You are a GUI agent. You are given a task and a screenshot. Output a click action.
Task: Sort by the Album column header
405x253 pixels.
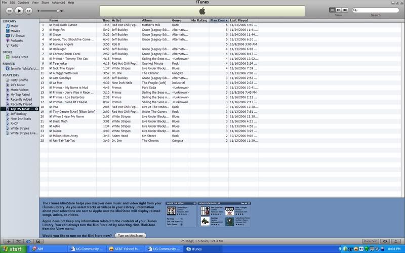click(156, 20)
